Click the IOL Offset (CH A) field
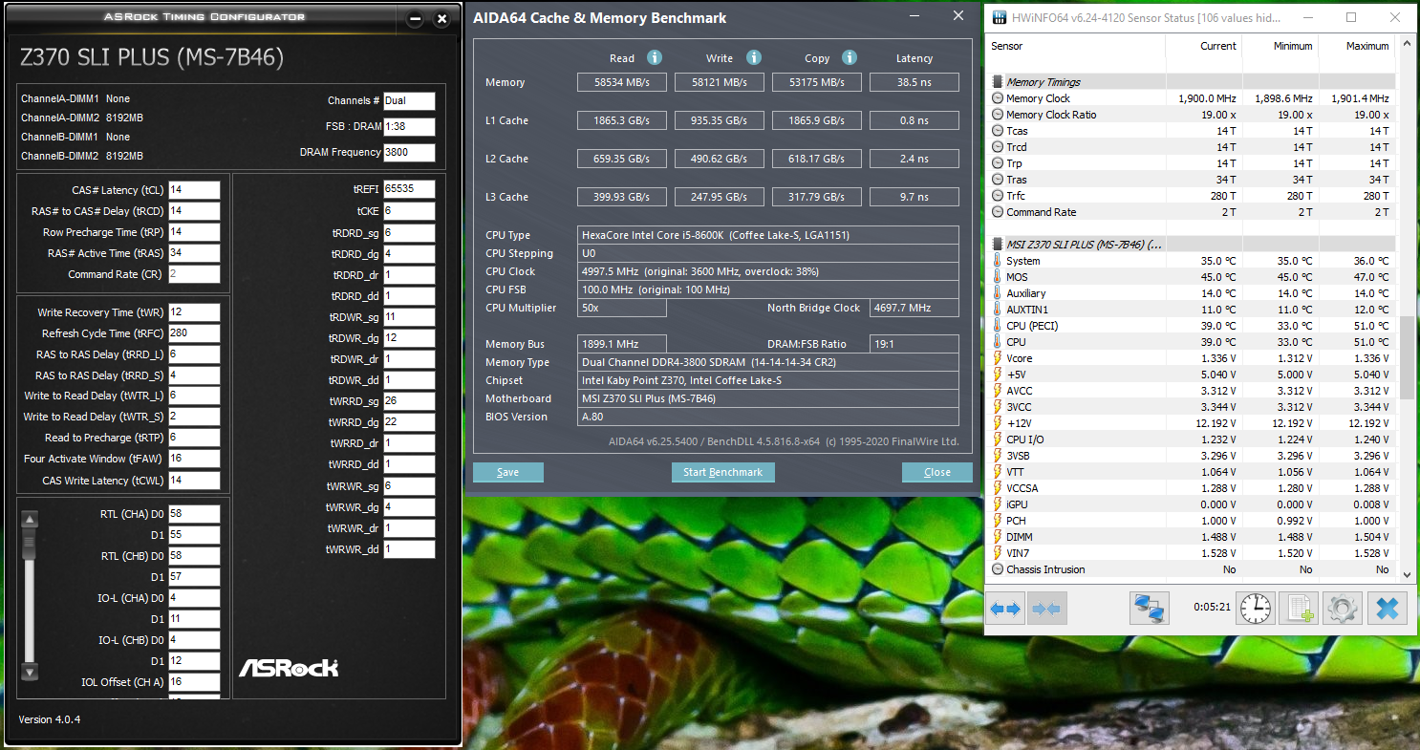Screen dimensions: 1420x750 click(x=194, y=682)
